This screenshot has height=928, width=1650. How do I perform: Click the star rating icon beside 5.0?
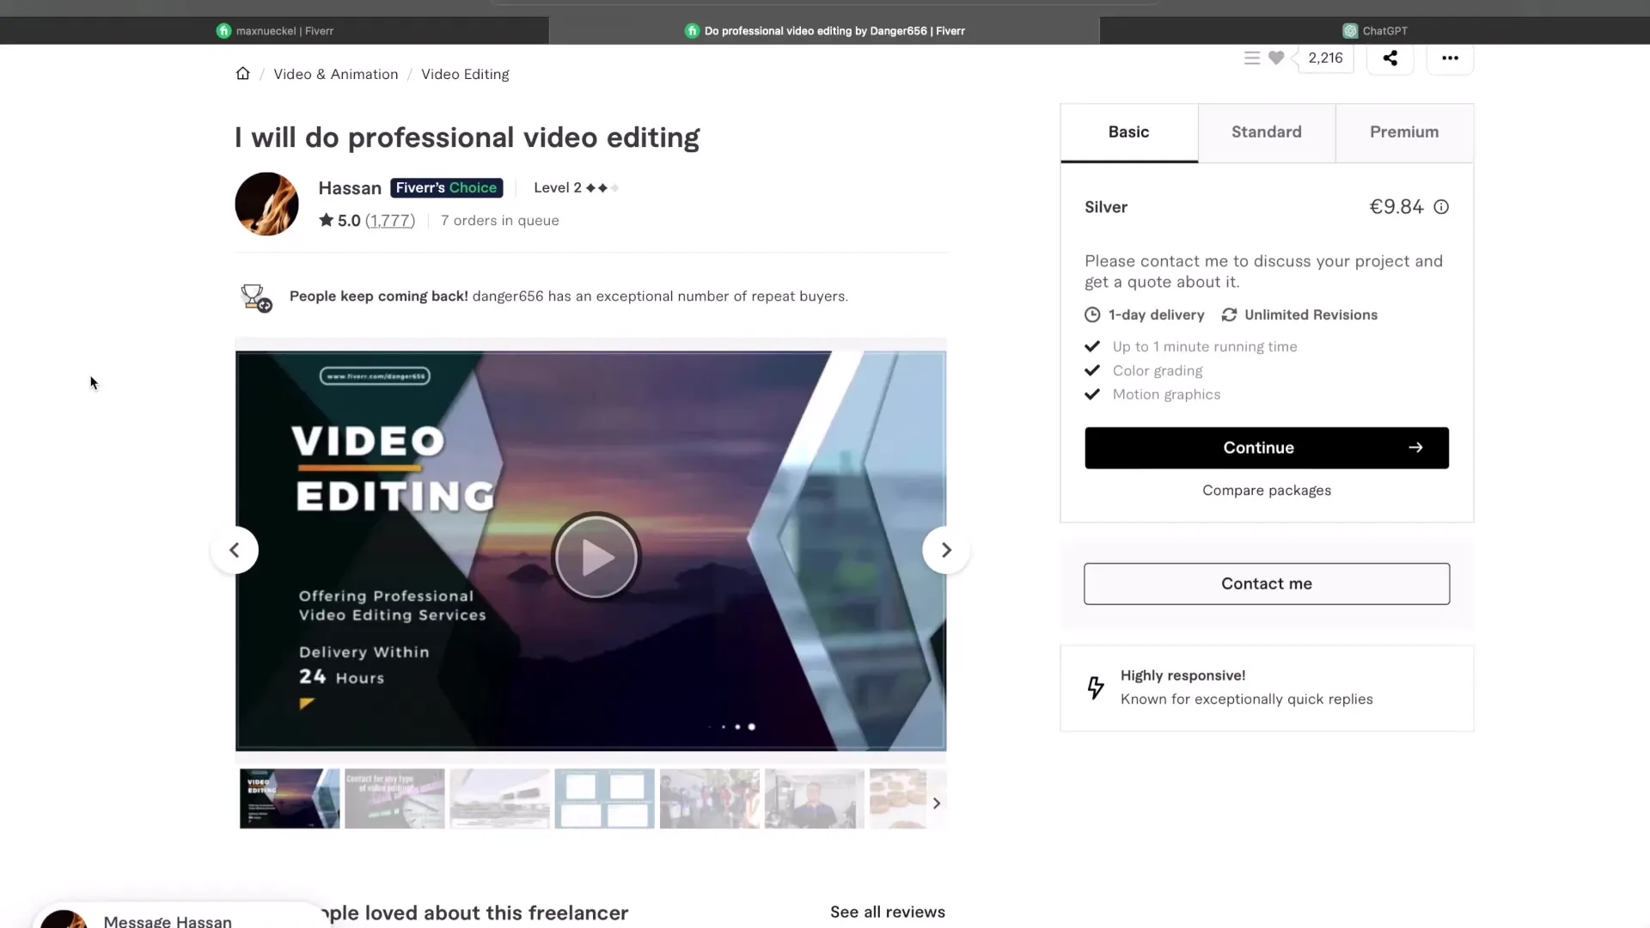pos(326,220)
